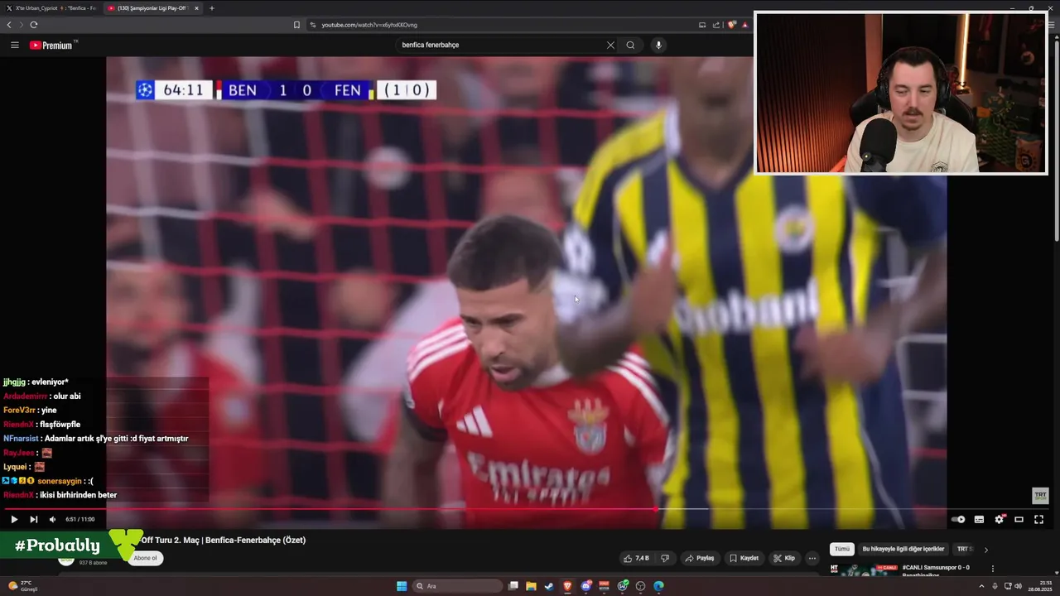
Task: Skip to the next video
Action: pos(34,519)
